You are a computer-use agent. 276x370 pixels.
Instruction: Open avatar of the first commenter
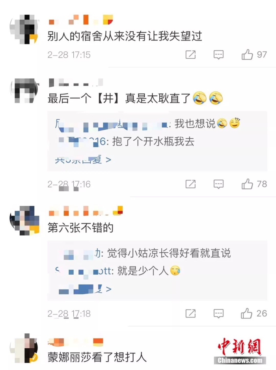(24, 29)
